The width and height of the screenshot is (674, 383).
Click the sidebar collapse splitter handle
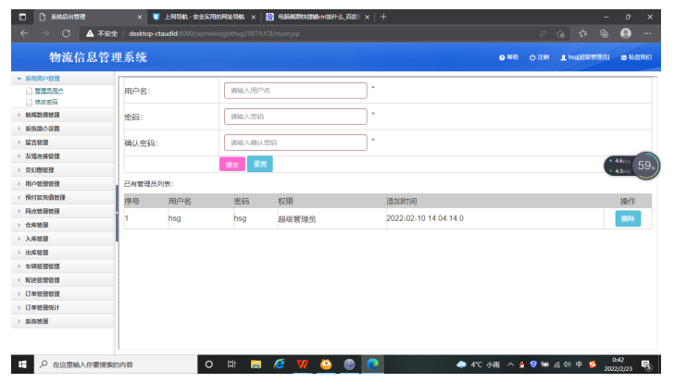coord(117,213)
